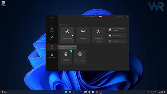Open the Action Center sidebar item
Viewport: 167px width, 94px height.
[x=52, y=56]
